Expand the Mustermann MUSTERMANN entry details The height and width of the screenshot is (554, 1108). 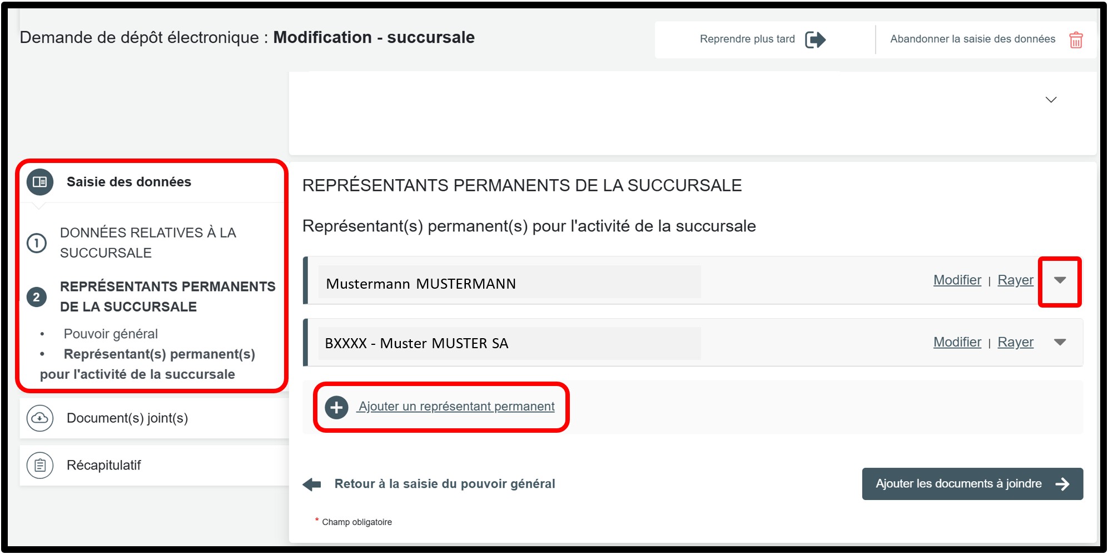click(1060, 280)
